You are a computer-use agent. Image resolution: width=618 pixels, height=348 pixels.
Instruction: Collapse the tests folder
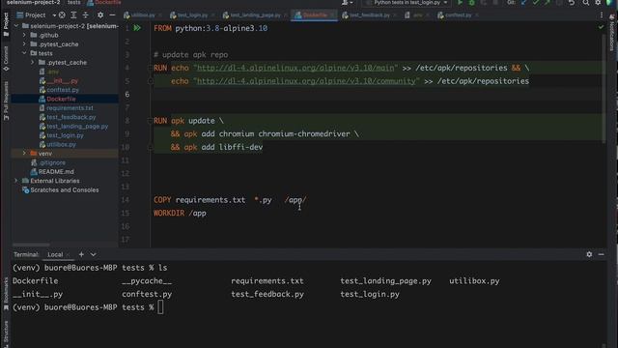pyautogui.click(x=24, y=53)
